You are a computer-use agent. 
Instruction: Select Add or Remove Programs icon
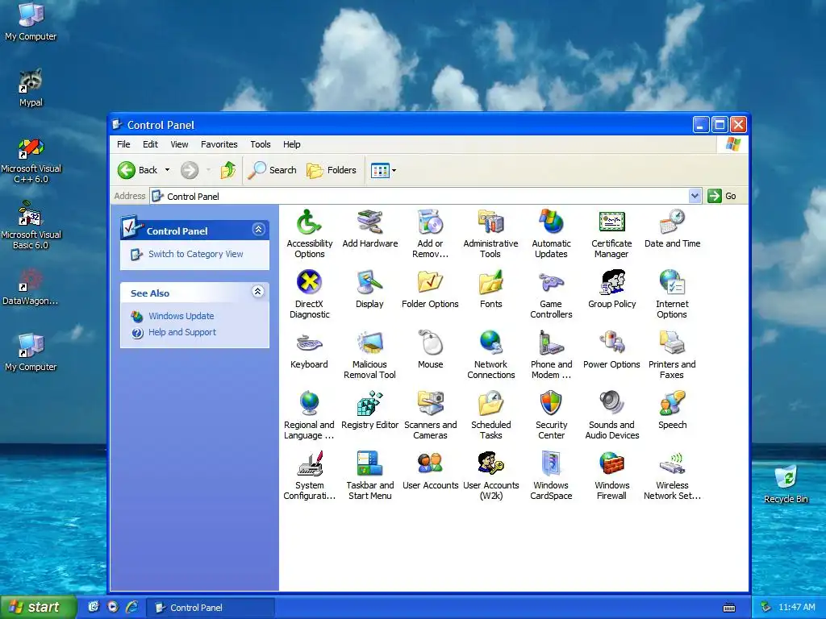click(431, 222)
